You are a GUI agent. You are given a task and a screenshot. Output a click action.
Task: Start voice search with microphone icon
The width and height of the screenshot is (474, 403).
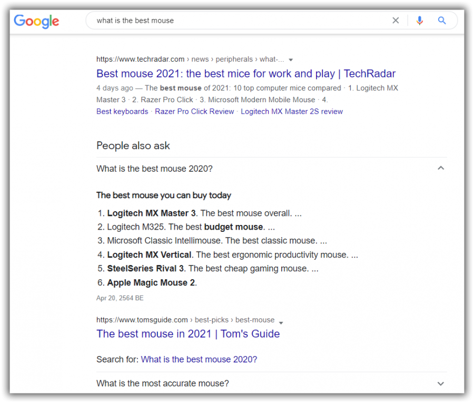tap(419, 21)
